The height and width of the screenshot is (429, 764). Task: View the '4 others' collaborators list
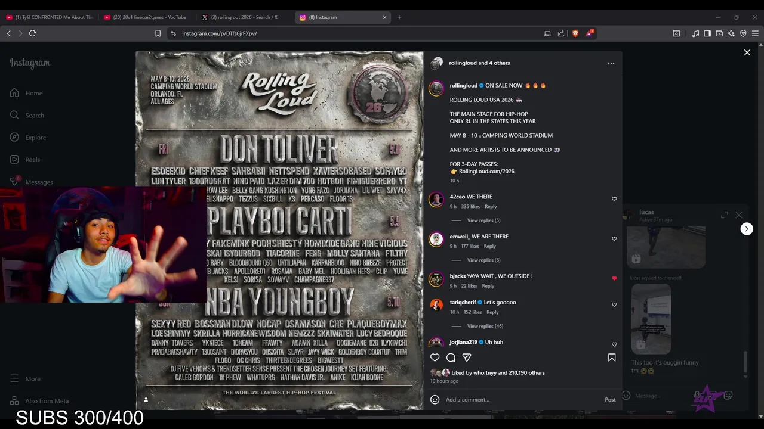[500, 63]
